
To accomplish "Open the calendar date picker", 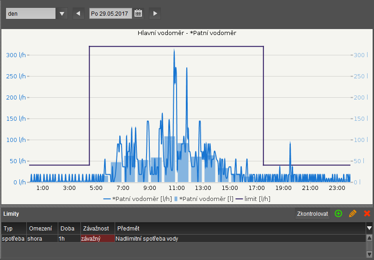I will (x=138, y=13).
